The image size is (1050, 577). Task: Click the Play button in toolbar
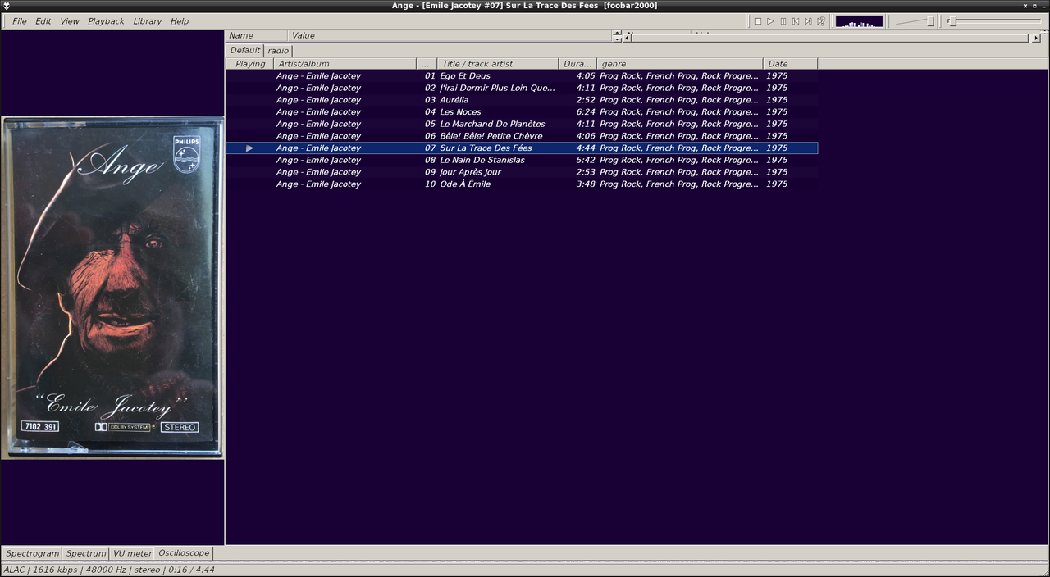pos(770,21)
